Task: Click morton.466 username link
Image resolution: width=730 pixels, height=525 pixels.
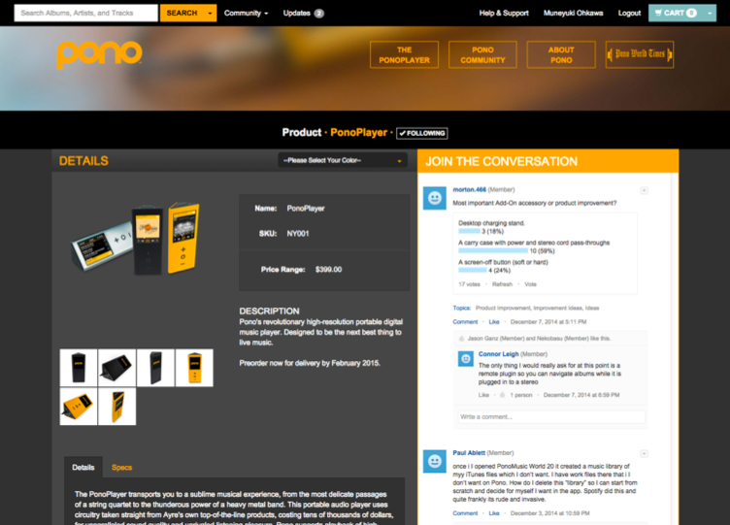Action: coord(469,189)
